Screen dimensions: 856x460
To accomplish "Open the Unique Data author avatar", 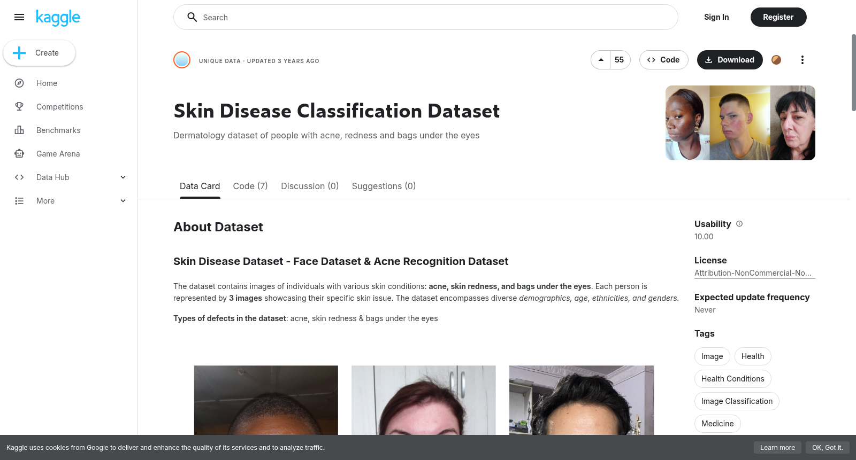I will point(182,60).
